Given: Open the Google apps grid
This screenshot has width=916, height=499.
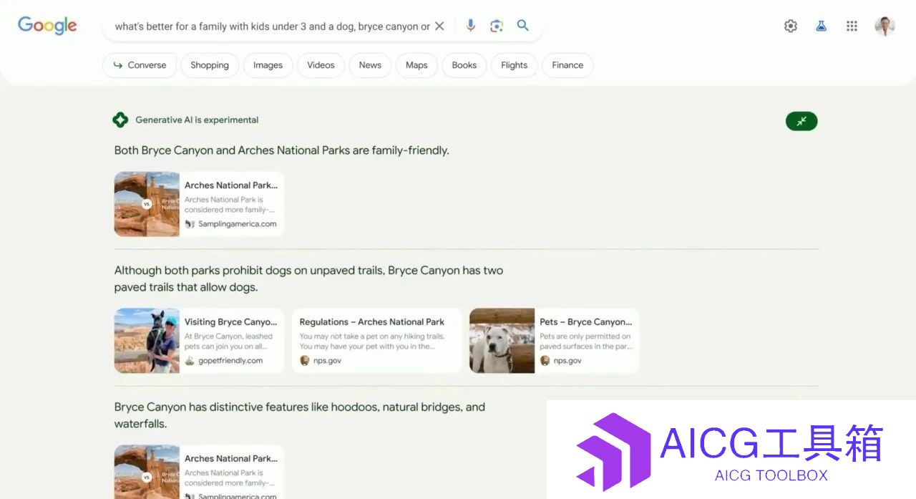Looking at the screenshot, I should (852, 26).
